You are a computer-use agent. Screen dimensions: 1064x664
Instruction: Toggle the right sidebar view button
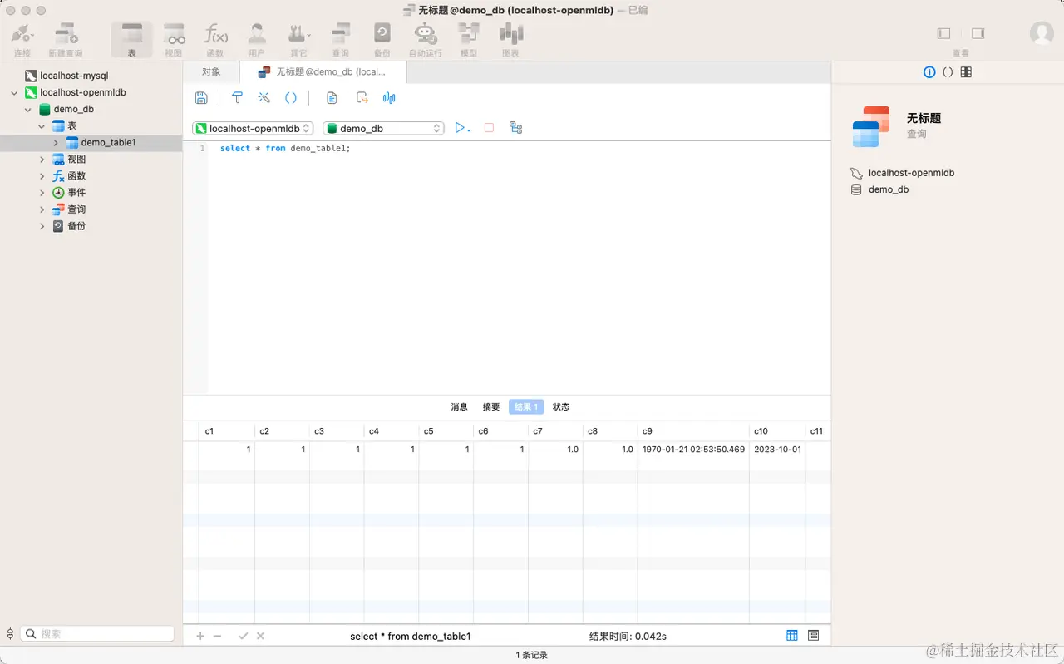tap(978, 33)
